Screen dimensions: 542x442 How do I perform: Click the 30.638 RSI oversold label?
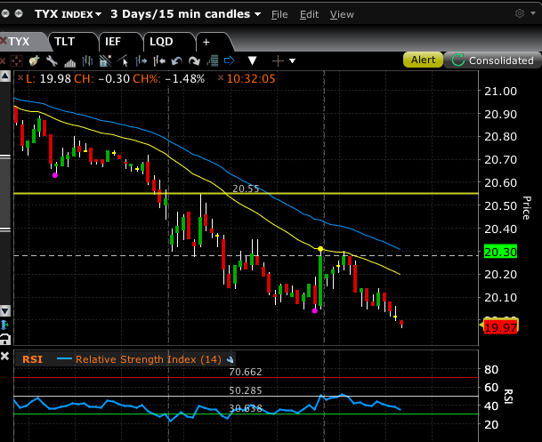pos(246,408)
